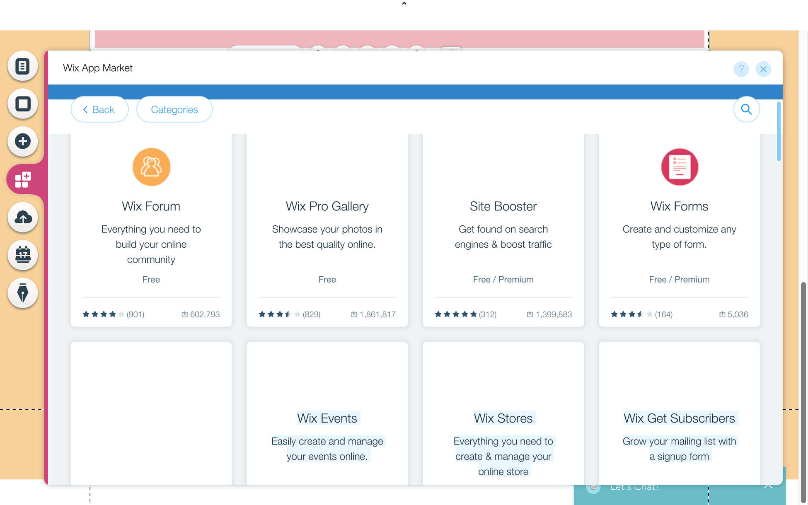Image resolution: width=808 pixels, height=505 pixels.
Task: Click the search magnifier icon
Action: 746,109
